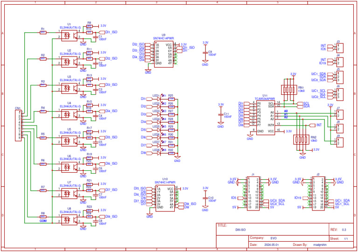
Task: Click the U10 SN74HC14PWR inverter chip
Action: tap(165, 197)
